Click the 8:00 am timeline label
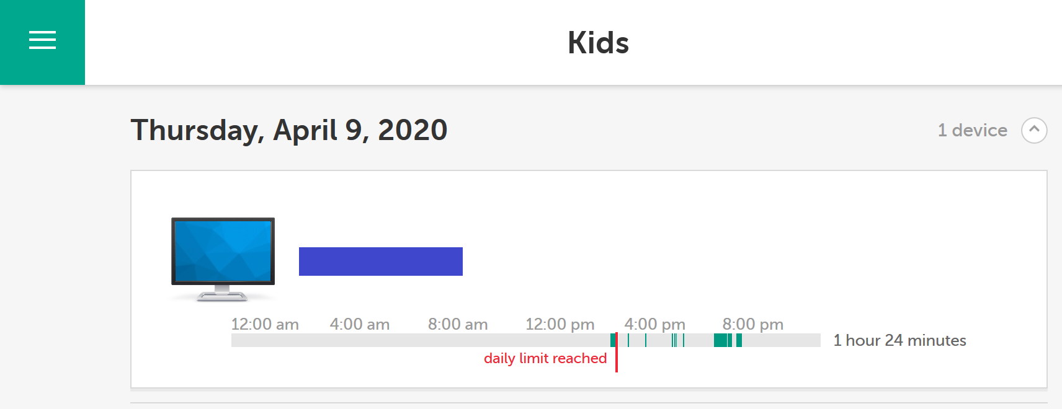Image resolution: width=1062 pixels, height=409 pixels. click(x=457, y=324)
